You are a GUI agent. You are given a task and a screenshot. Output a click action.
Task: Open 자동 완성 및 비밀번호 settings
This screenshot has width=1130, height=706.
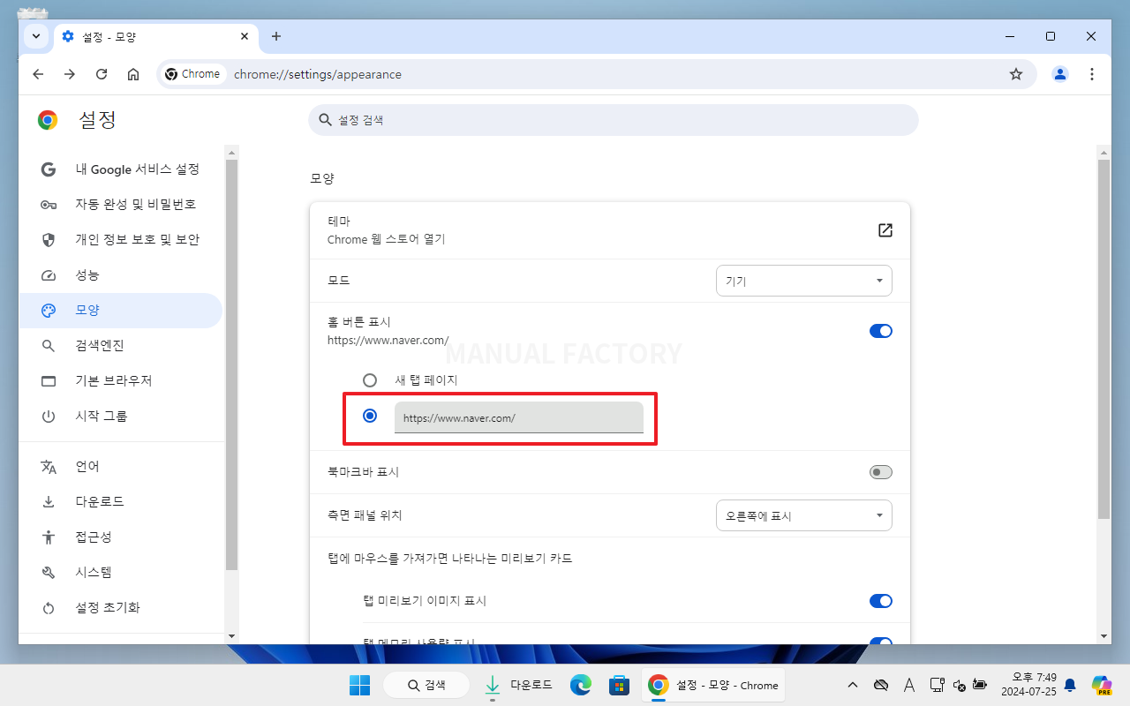121,205
